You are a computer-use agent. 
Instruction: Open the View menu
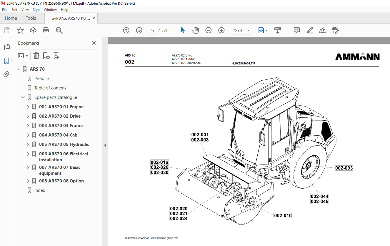point(25,10)
